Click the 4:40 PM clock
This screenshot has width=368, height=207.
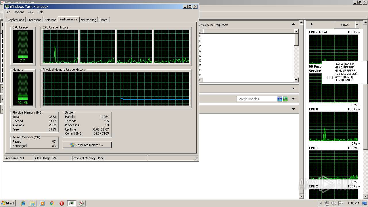click(353, 203)
